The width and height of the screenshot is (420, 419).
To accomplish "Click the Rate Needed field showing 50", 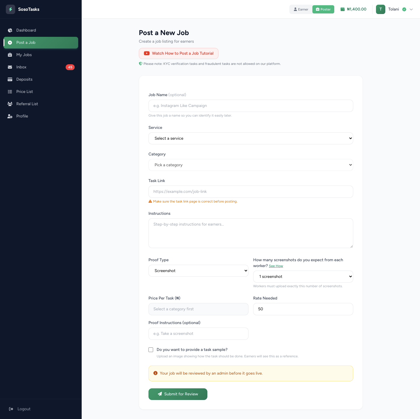I will pos(303,309).
